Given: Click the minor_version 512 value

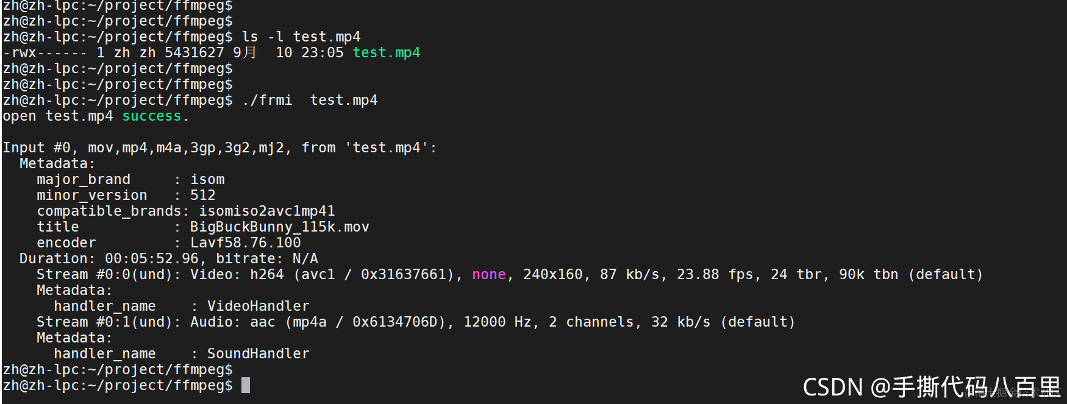Looking at the screenshot, I should pyautogui.click(x=203, y=195).
